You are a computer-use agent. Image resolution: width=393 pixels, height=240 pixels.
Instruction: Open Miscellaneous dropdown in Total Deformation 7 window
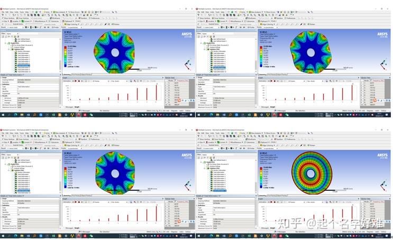[x=40, y=21]
